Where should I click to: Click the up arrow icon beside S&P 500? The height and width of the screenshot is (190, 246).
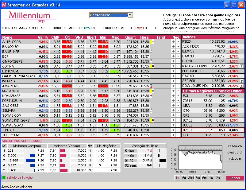[242, 81]
